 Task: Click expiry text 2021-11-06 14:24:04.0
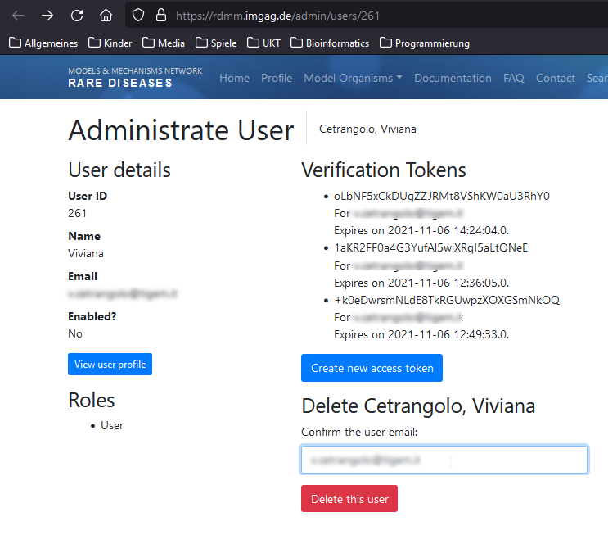point(448,230)
